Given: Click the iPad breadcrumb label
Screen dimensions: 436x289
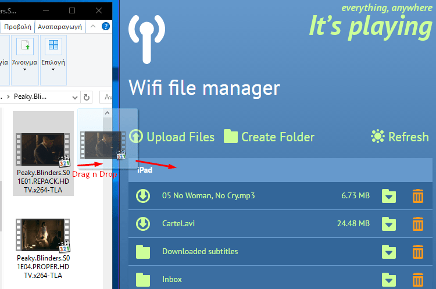Looking at the screenshot, I should click(145, 170).
